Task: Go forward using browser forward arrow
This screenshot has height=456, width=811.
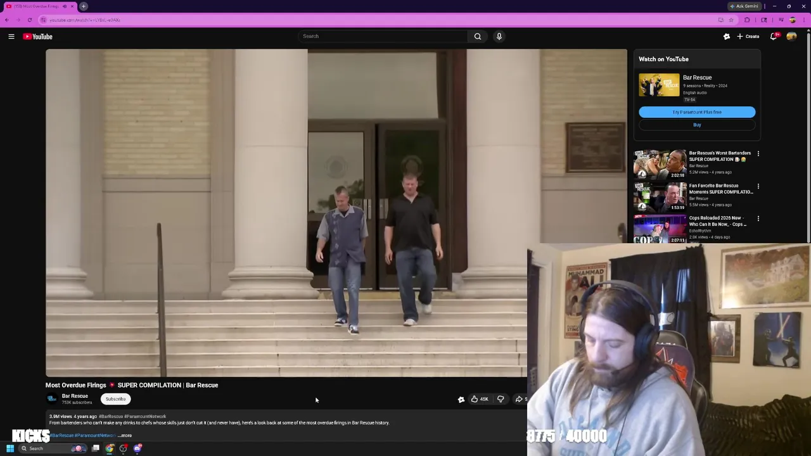Action: click(18, 20)
